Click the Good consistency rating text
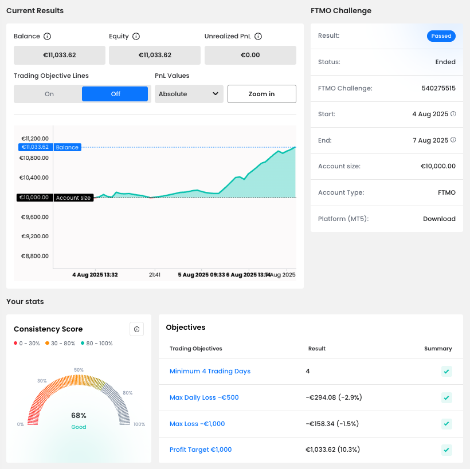The height and width of the screenshot is (469, 470). 79,427
